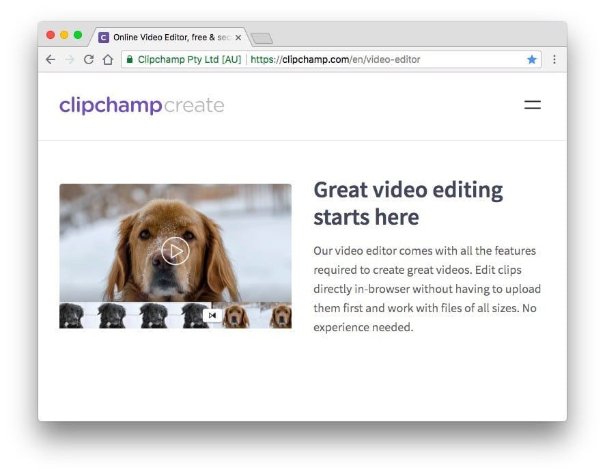This screenshot has height=476, width=605.
Task: Click the forward navigation arrow
Action: [x=69, y=59]
